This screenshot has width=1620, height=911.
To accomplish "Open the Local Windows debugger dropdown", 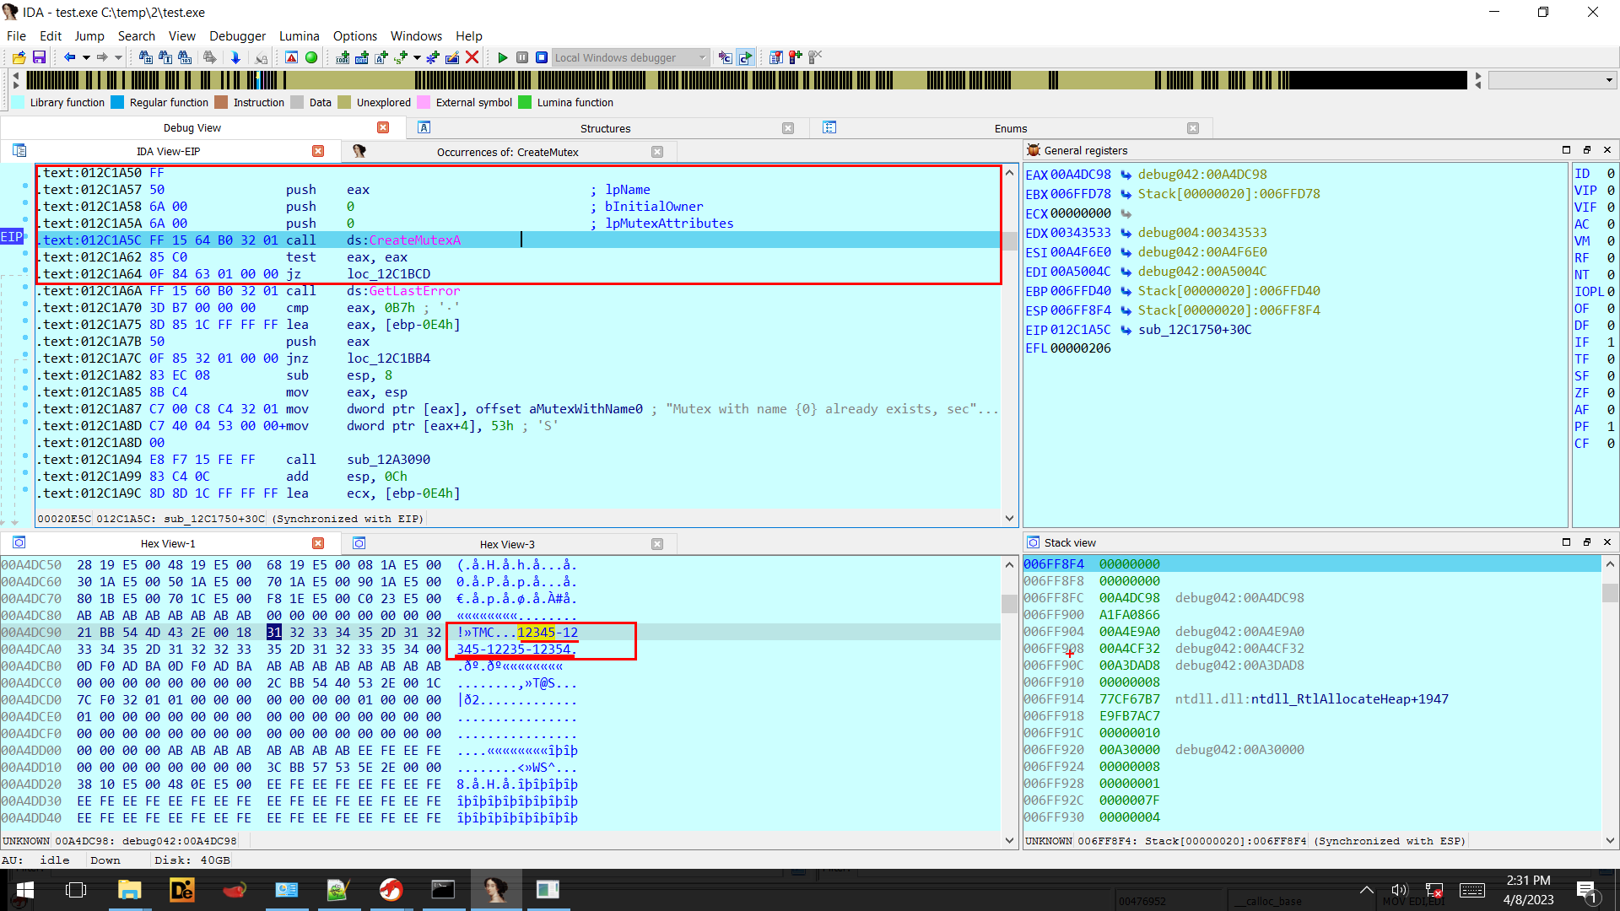I will (x=702, y=57).
